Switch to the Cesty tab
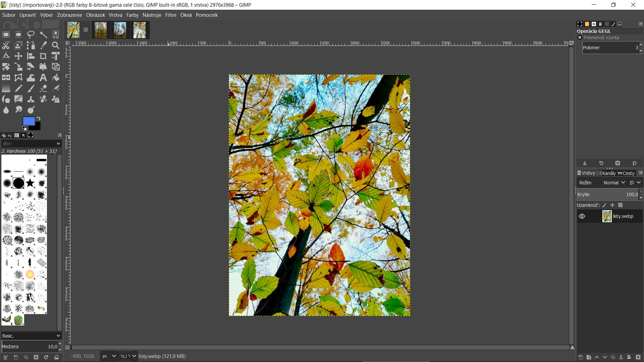This screenshot has width=644, height=362. (626, 173)
